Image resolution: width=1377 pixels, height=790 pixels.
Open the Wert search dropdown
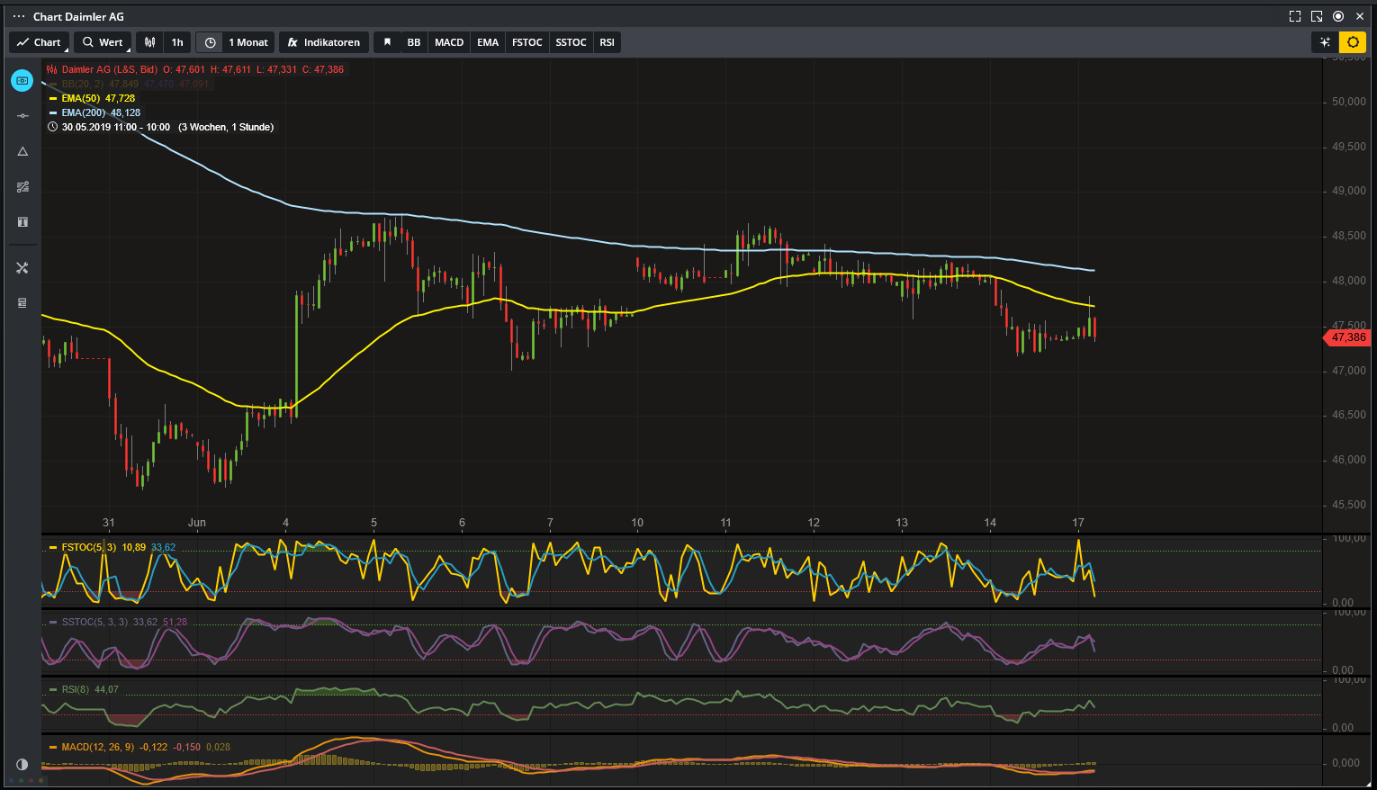tap(103, 42)
